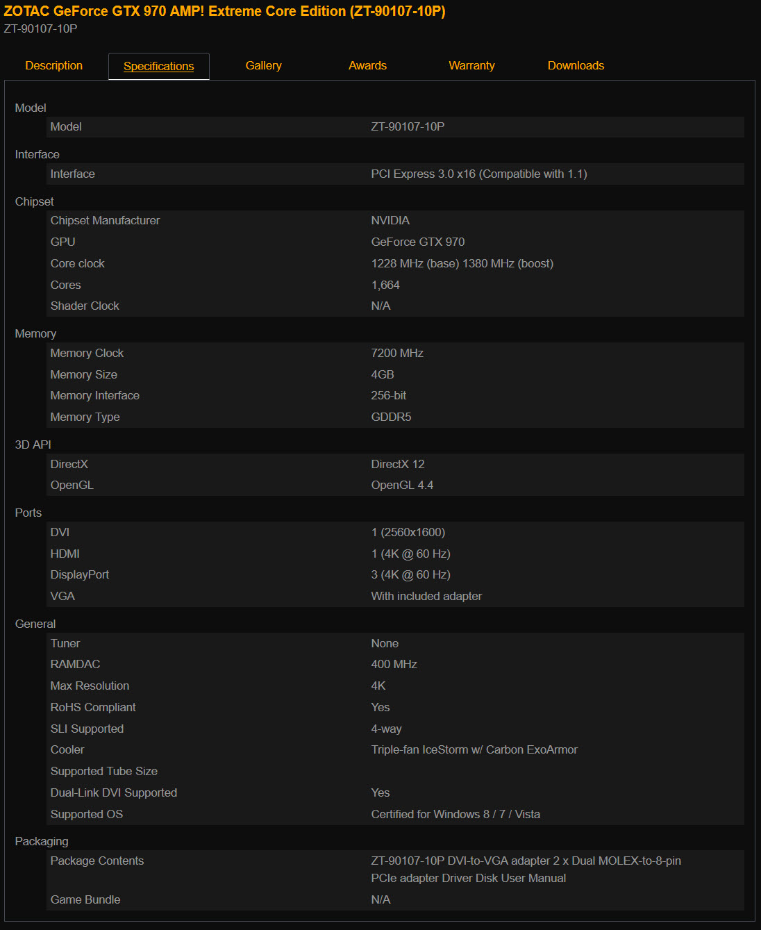761x930 pixels.
Task: Select the Specifications tab
Action: click(x=158, y=66)
